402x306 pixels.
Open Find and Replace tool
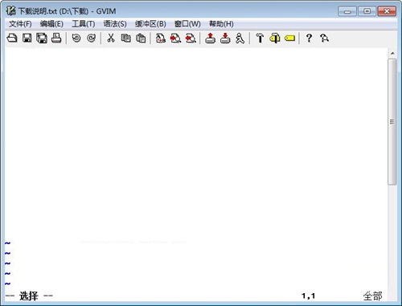click(161, 39)
